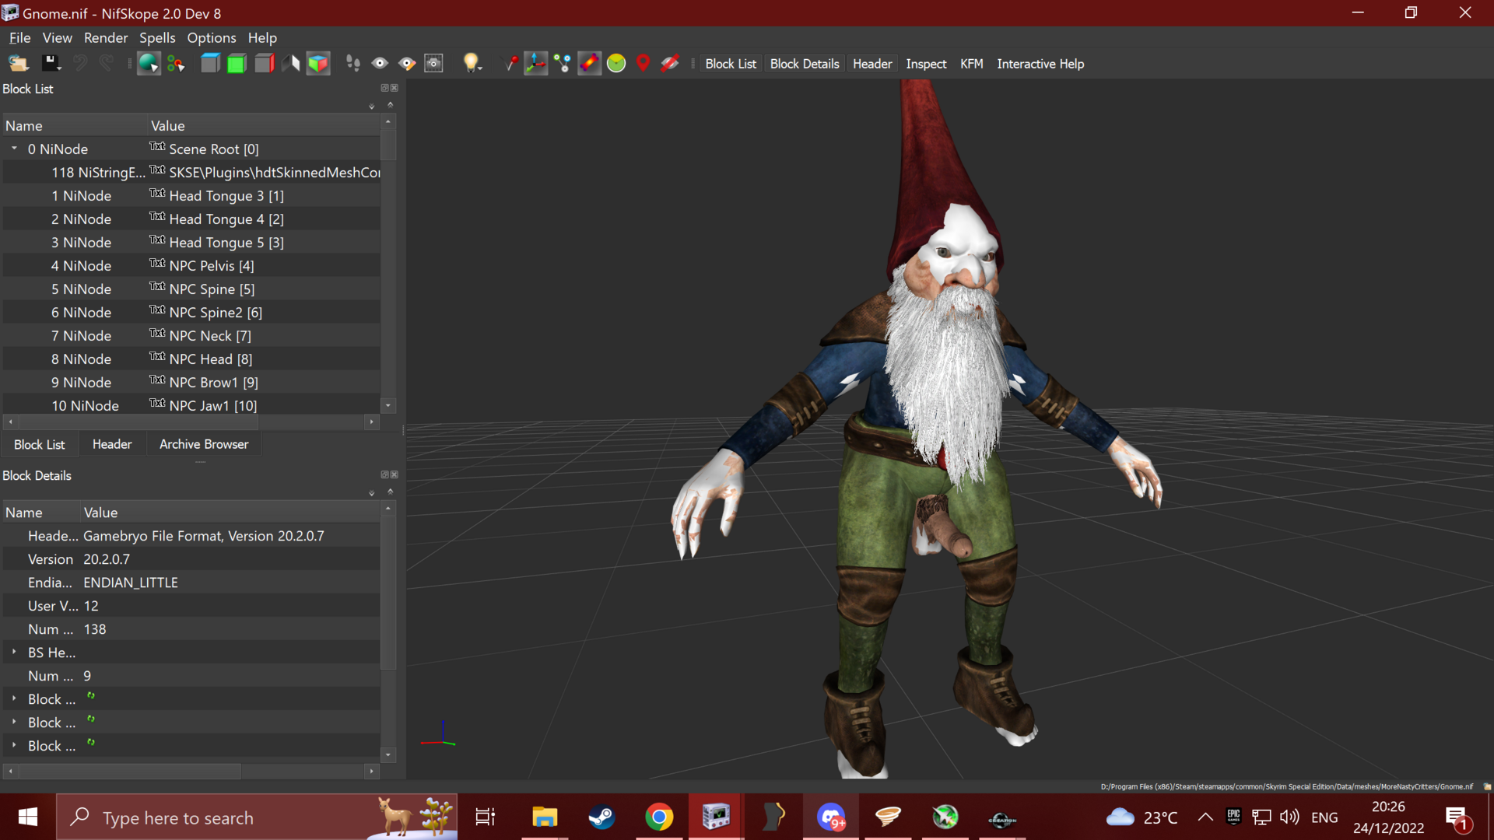Click the lightbulb lighting icon

470,63
